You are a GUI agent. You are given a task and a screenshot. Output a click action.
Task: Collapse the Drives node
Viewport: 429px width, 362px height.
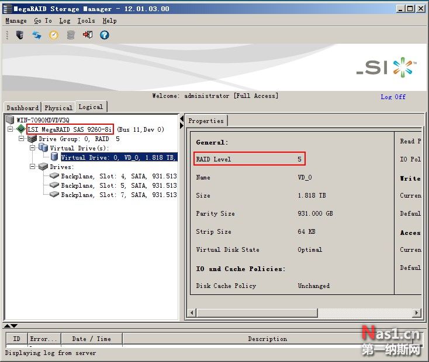32,166
